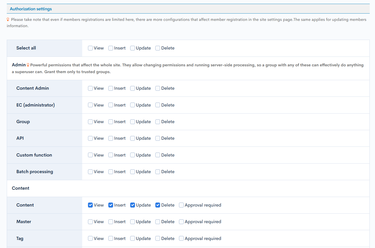
Task: Tick Update for EC (administrator)
Action: (x=132, y=105)
